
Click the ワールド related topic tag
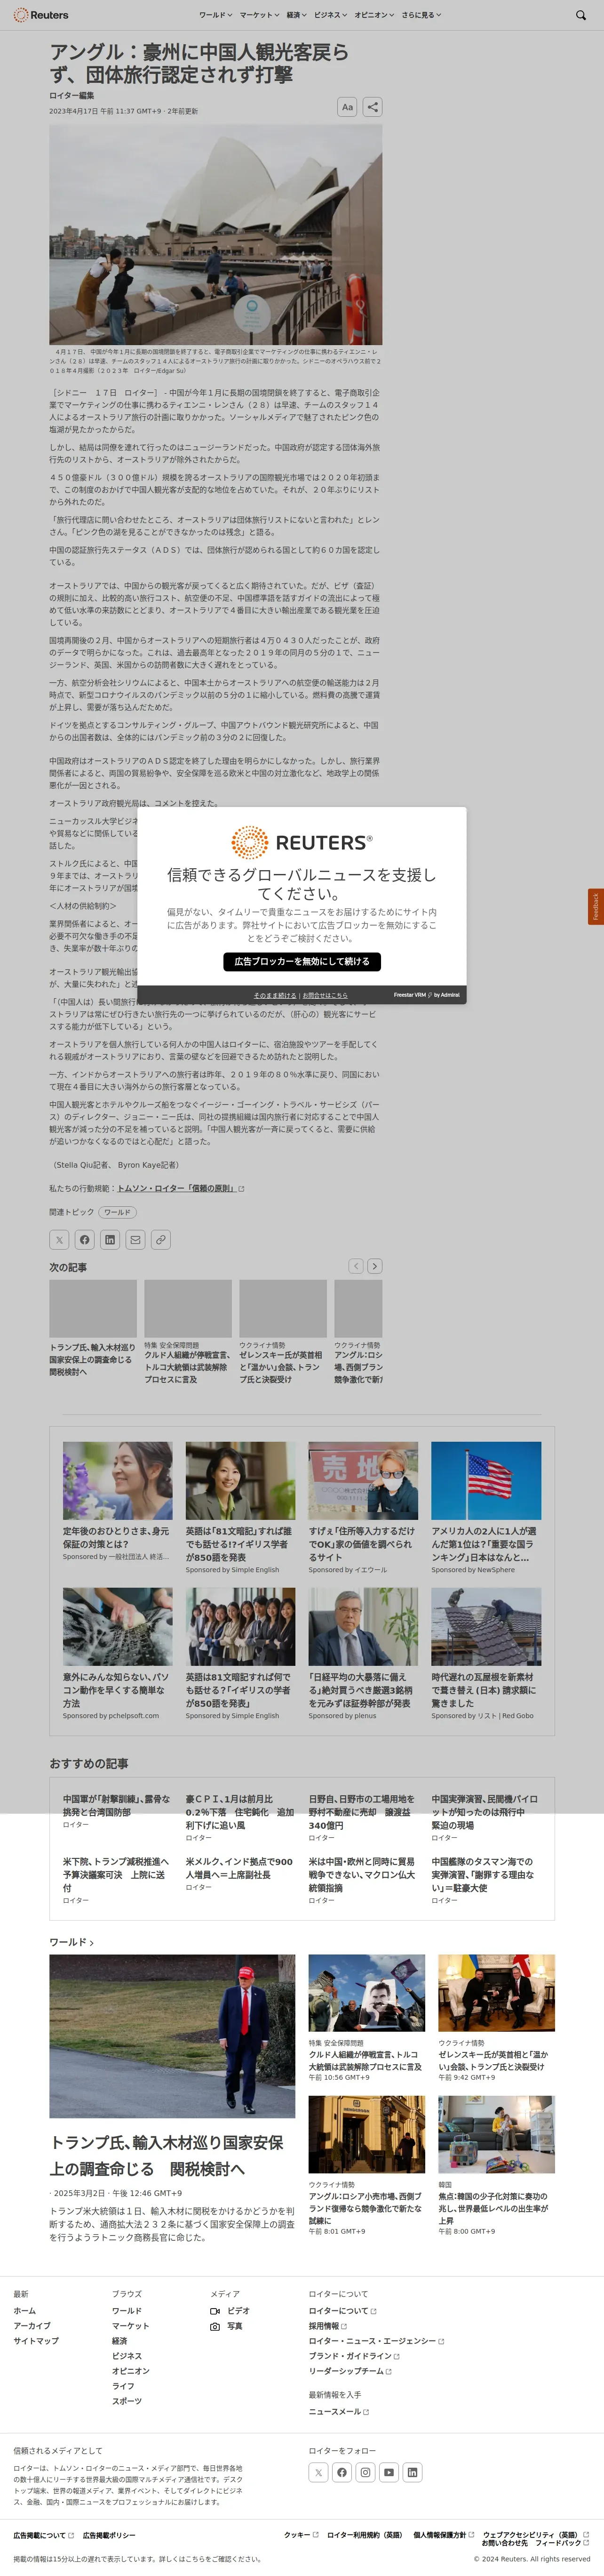click(x=117, y=1212)
